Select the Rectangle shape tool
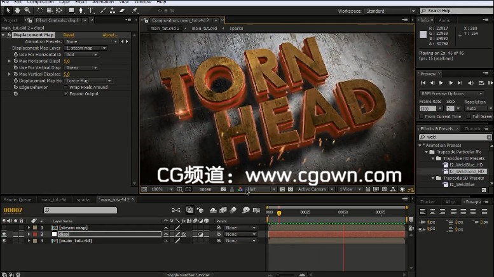Image resolution: width=494 pixels, height=277 pixels. (71, 10)
